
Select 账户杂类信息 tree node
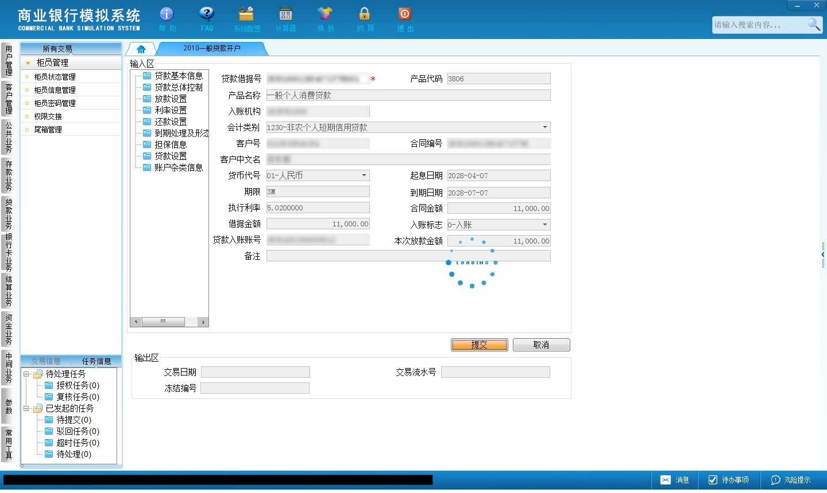pyautogui.click(x=173, y=167)
